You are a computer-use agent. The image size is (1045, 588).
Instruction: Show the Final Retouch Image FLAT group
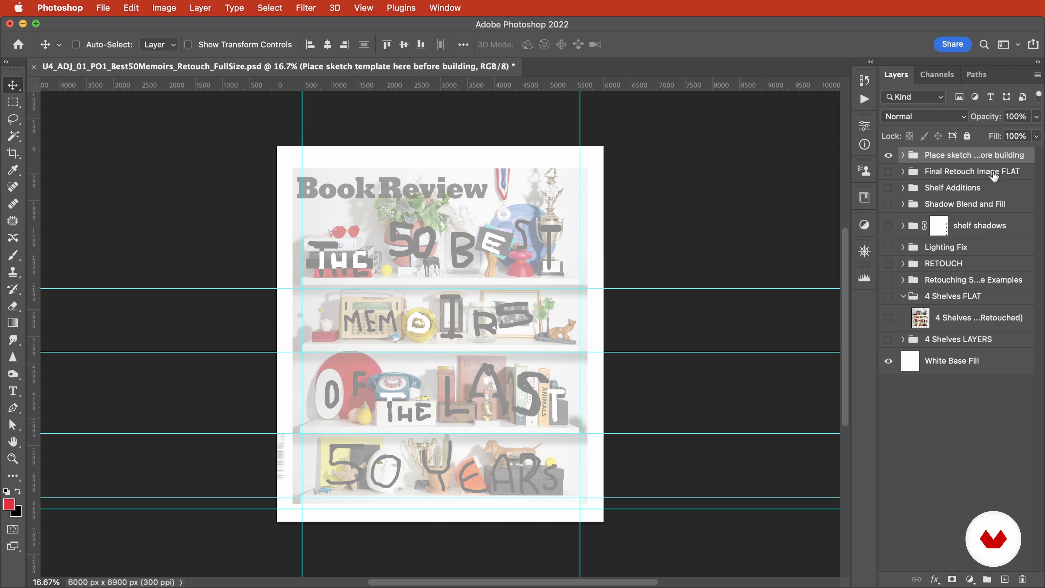tap(889, 171)
